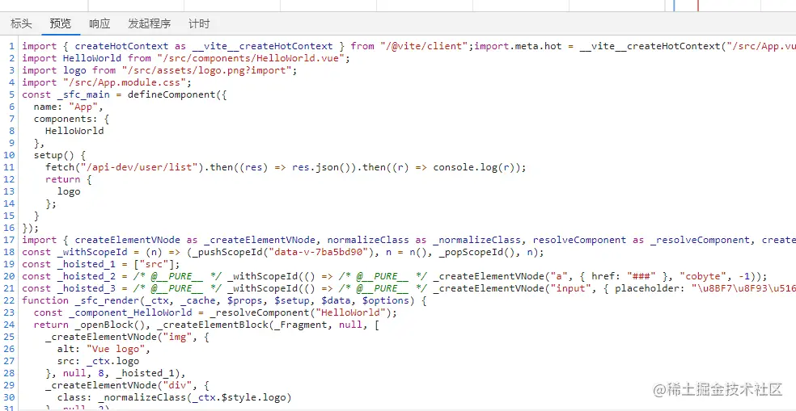Open the 发起程序 tab
The image size is (796, 411).
[x=149, y=23]
